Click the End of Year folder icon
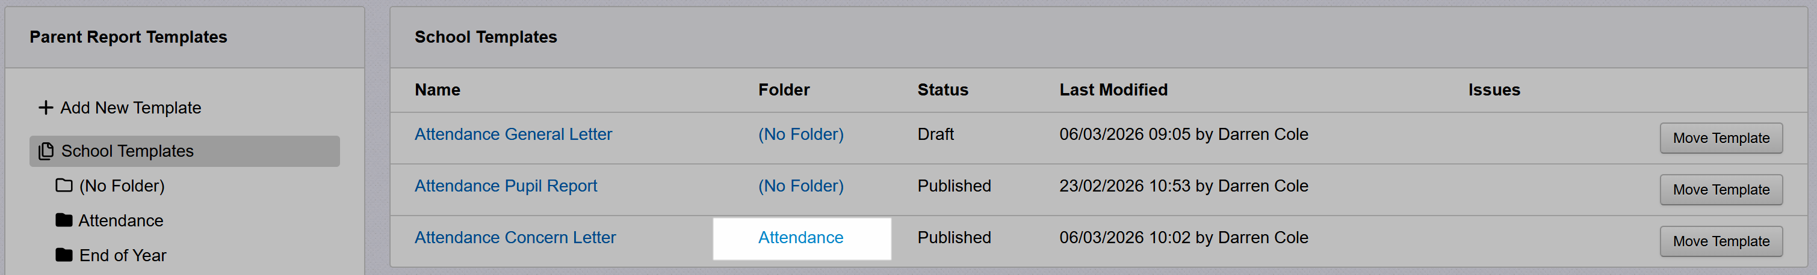The width and height of the screenshot is (1817, 275). [x=64, y=255]
